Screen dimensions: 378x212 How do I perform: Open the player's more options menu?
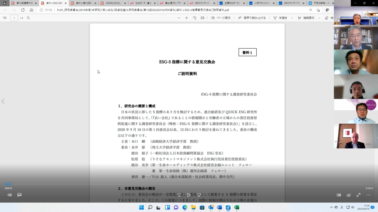tap(369, 195)
